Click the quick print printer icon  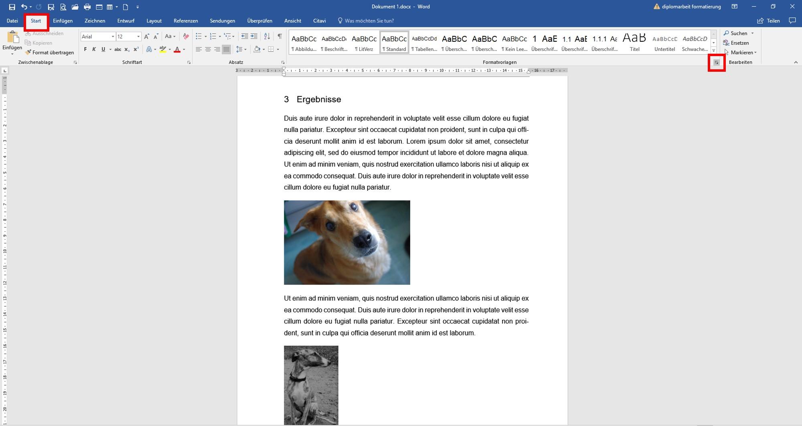pyautogui.click(x=87, y=7)
